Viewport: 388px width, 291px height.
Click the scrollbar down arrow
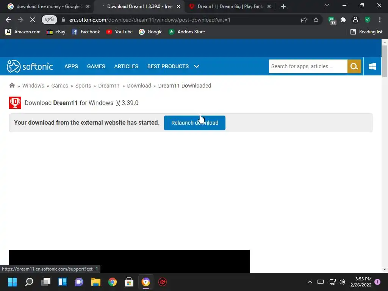coord(385,269)
